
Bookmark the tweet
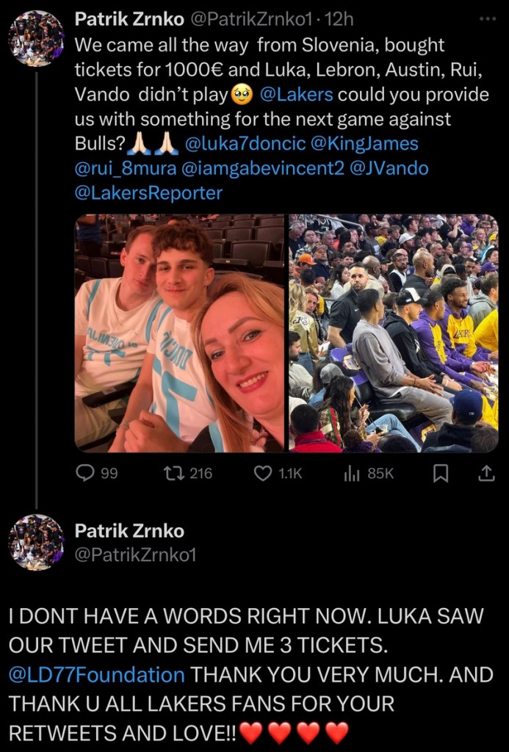coord(441,474)
